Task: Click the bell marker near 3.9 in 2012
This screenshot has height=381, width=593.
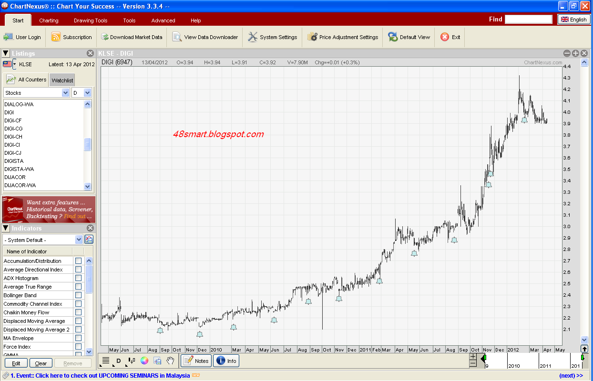Action: tap(524, 120)
